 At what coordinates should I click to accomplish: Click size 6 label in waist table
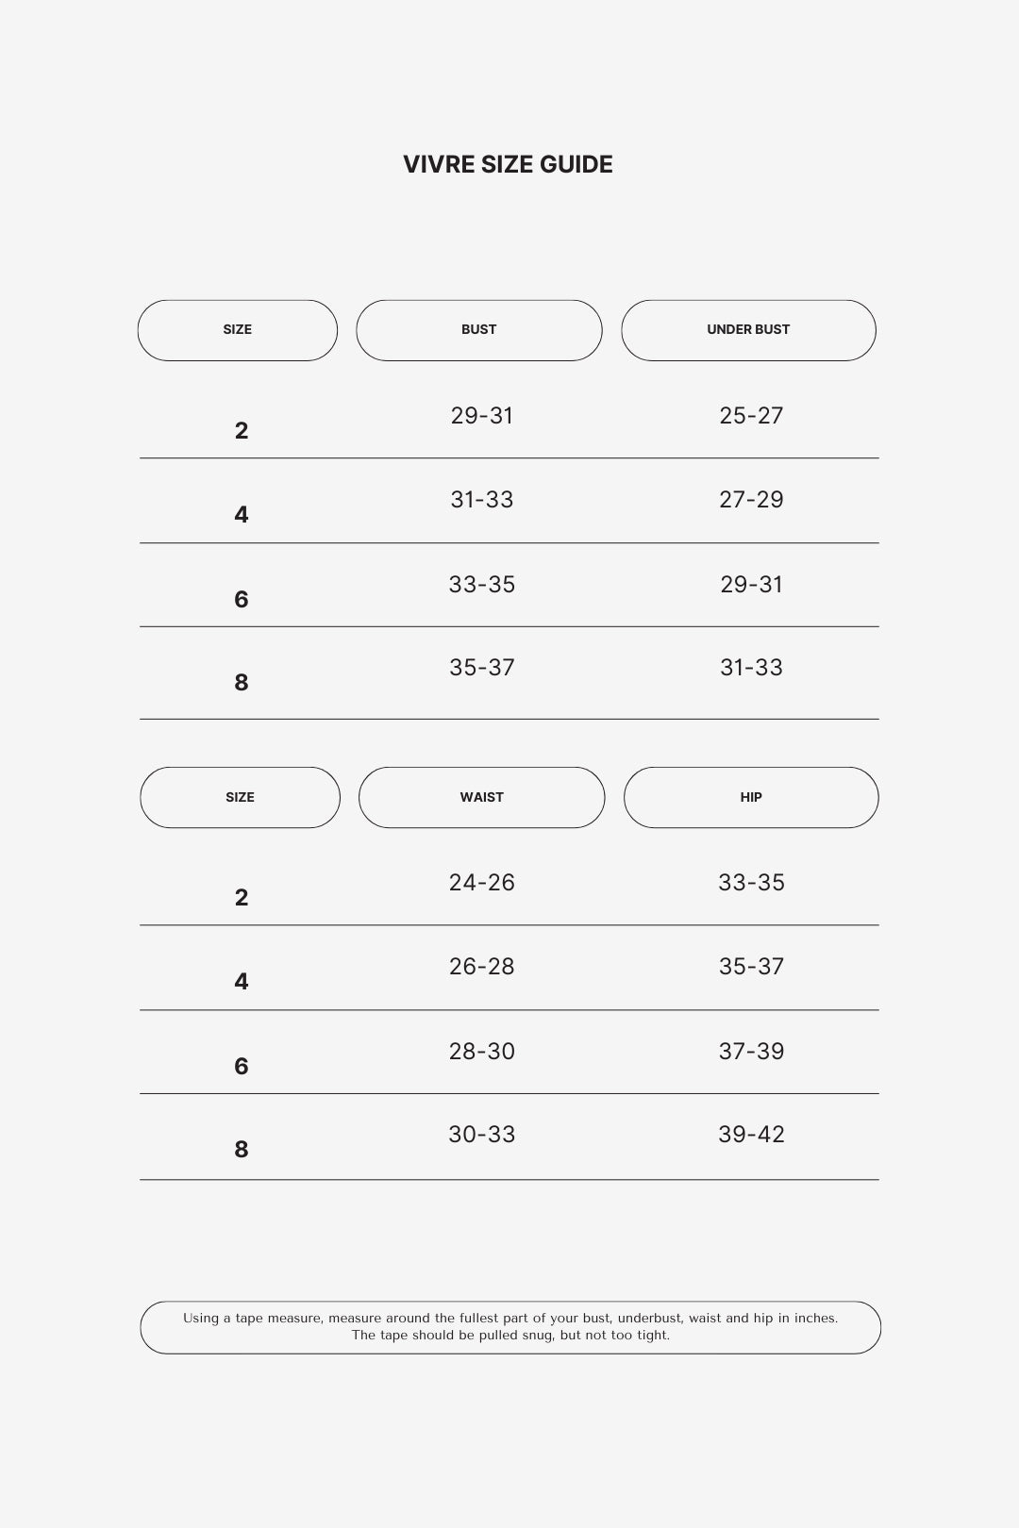tap(242, 1066)
